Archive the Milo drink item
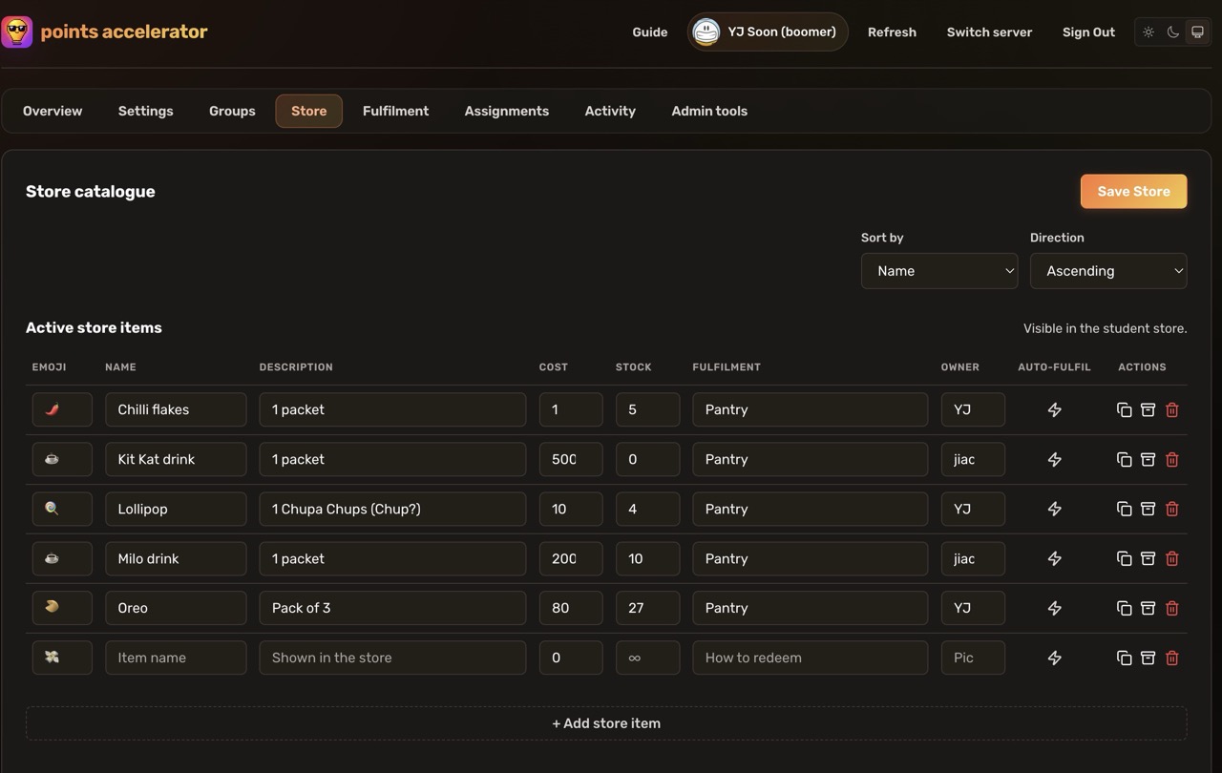 click(1148, 558)
